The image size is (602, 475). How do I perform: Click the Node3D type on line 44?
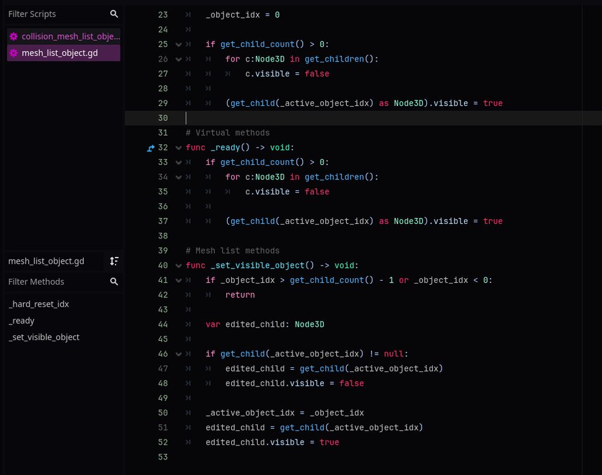(309, 324)
